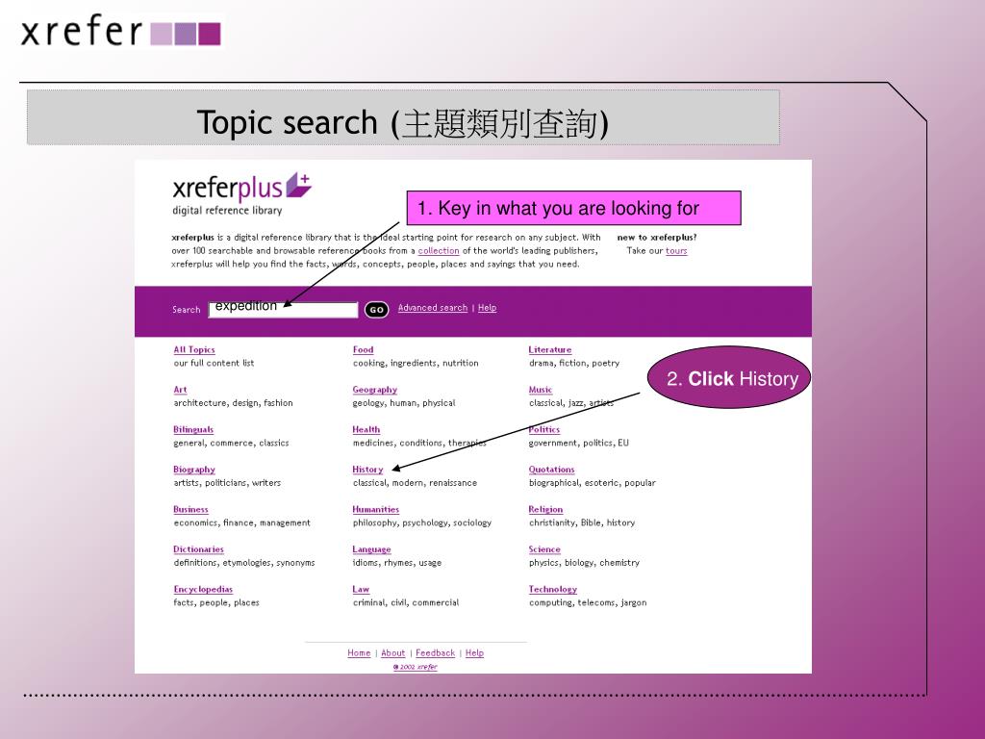Click 'idioms, rhymes, usage' text
This screenshot has height=739, width=985.
click(397, 563)
